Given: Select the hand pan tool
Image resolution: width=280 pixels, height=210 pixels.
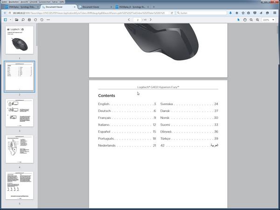Looking at the screenshot, I should click(x=245, y=20).
